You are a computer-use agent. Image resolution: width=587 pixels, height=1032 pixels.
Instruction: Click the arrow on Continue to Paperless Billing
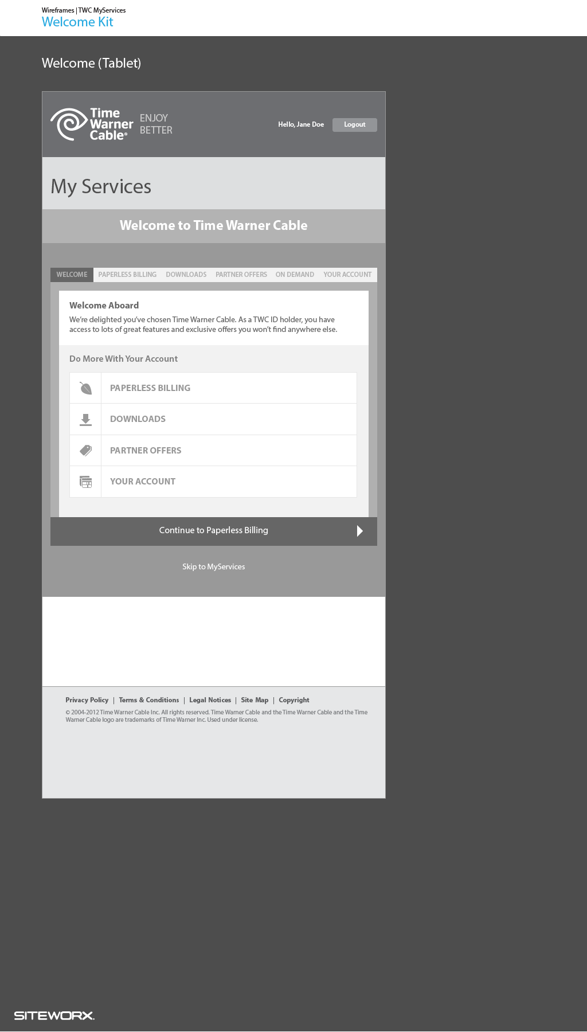point(360,531)
